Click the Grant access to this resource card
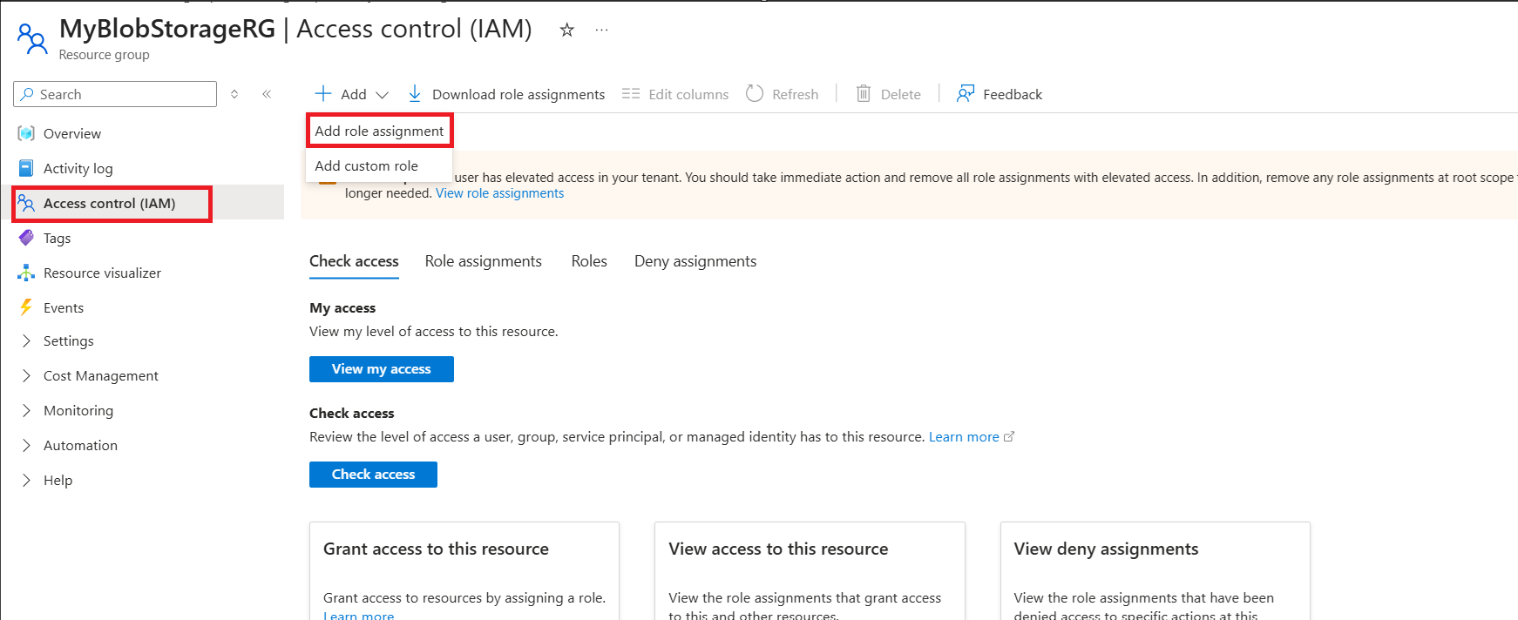The image size is (1518, 620). point(464,571)
